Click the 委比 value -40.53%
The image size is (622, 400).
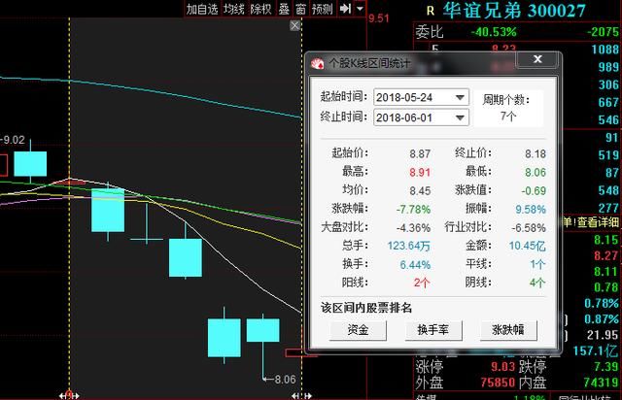[x=494, y=32]
